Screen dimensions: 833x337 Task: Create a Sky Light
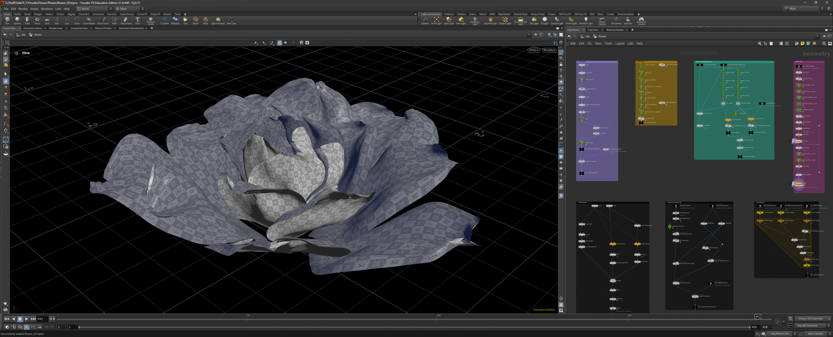point(534,20)
